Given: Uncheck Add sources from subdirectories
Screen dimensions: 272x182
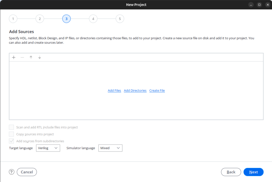Looking at the screenshot, I should [x=11, y=141].
